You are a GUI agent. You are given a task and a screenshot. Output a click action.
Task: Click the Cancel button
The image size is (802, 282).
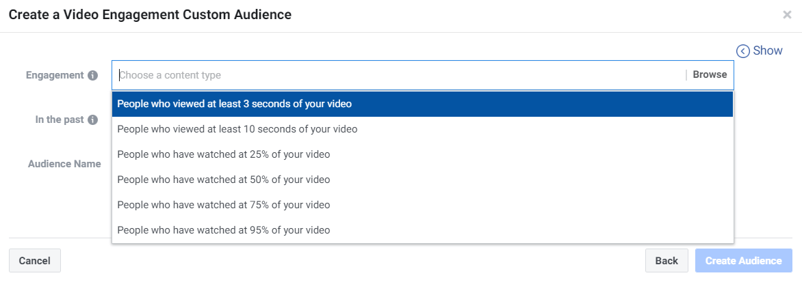35,261
